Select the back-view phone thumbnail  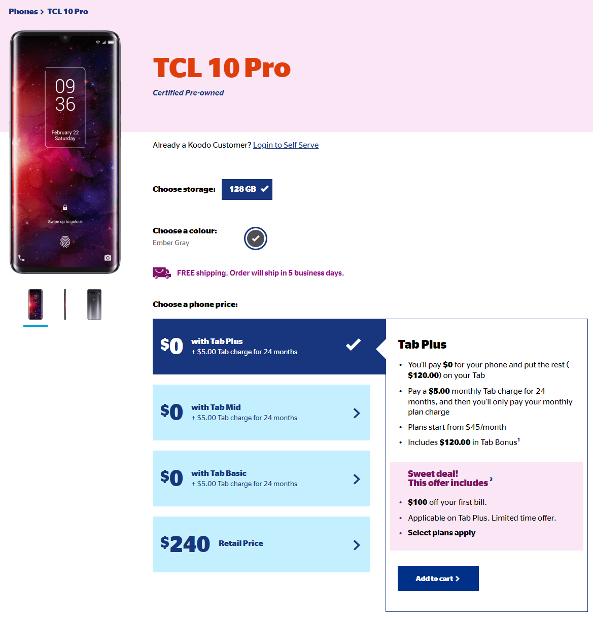[x=94, y=304]
